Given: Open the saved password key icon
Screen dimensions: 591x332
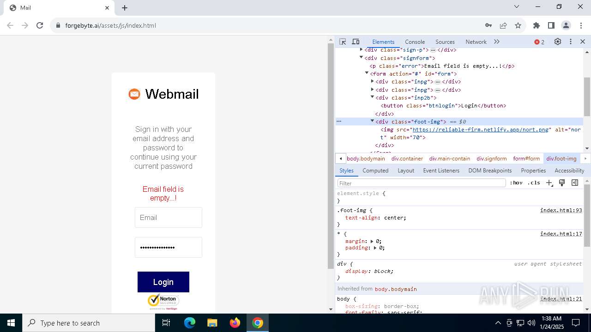Looking at the screenshot, I should (x=488, y=25).
